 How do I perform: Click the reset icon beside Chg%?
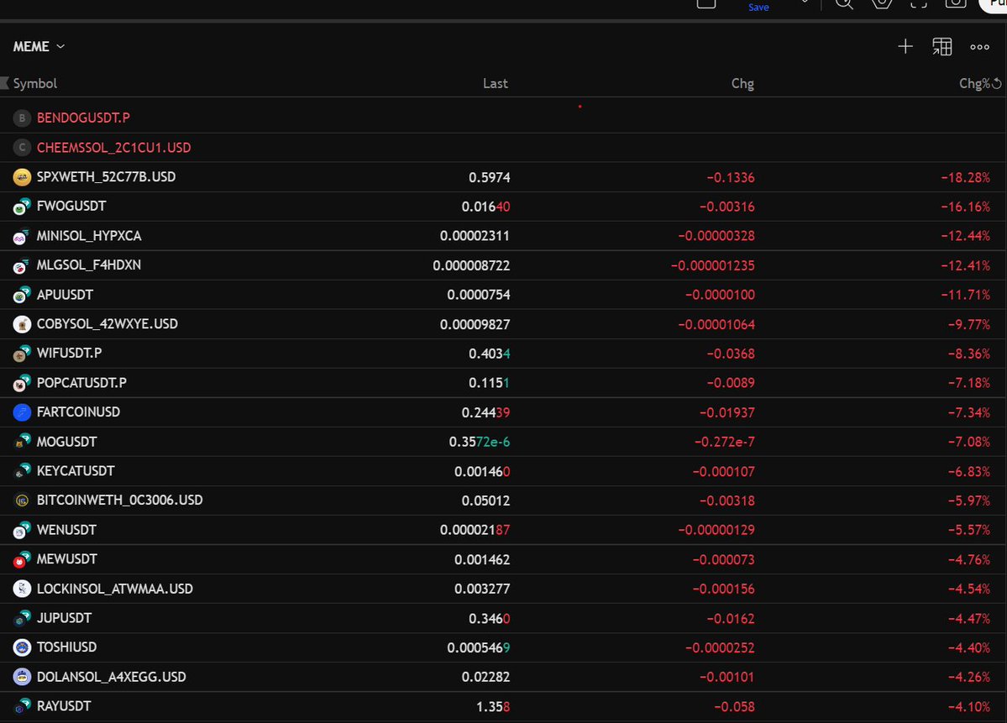(x=997, y=84)
